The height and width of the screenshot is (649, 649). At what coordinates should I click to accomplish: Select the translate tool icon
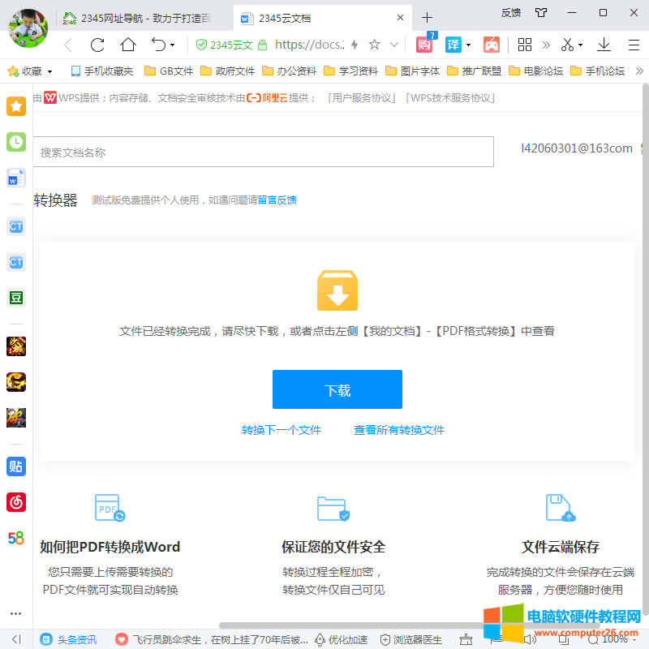point(453,45)
